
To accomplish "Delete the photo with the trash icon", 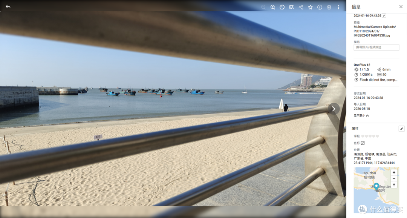I will pos(329,7).
